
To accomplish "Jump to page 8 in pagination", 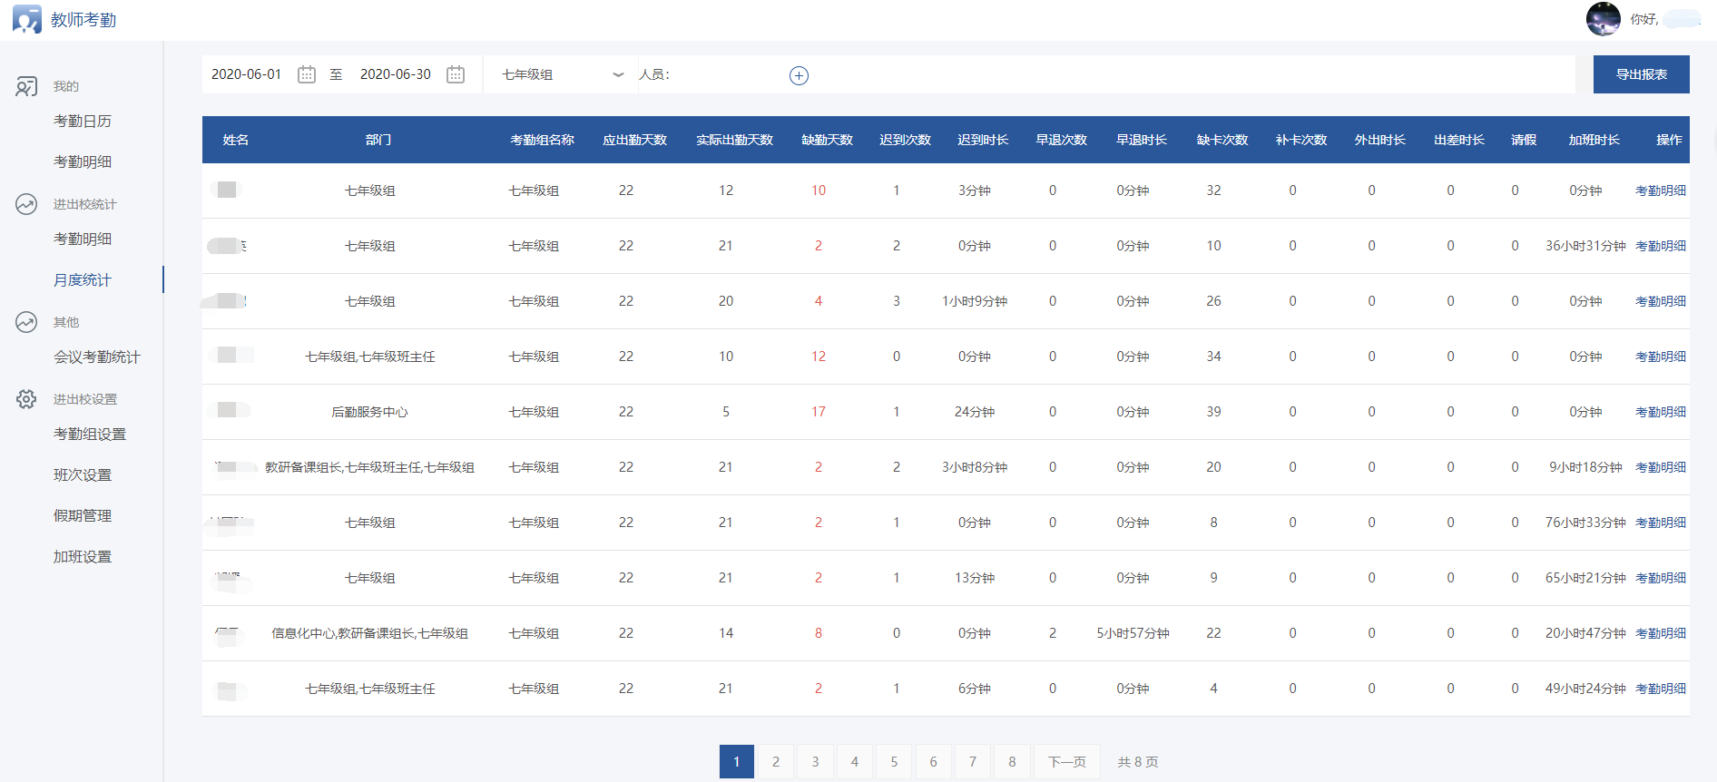I will click(x=1012, y=761).
